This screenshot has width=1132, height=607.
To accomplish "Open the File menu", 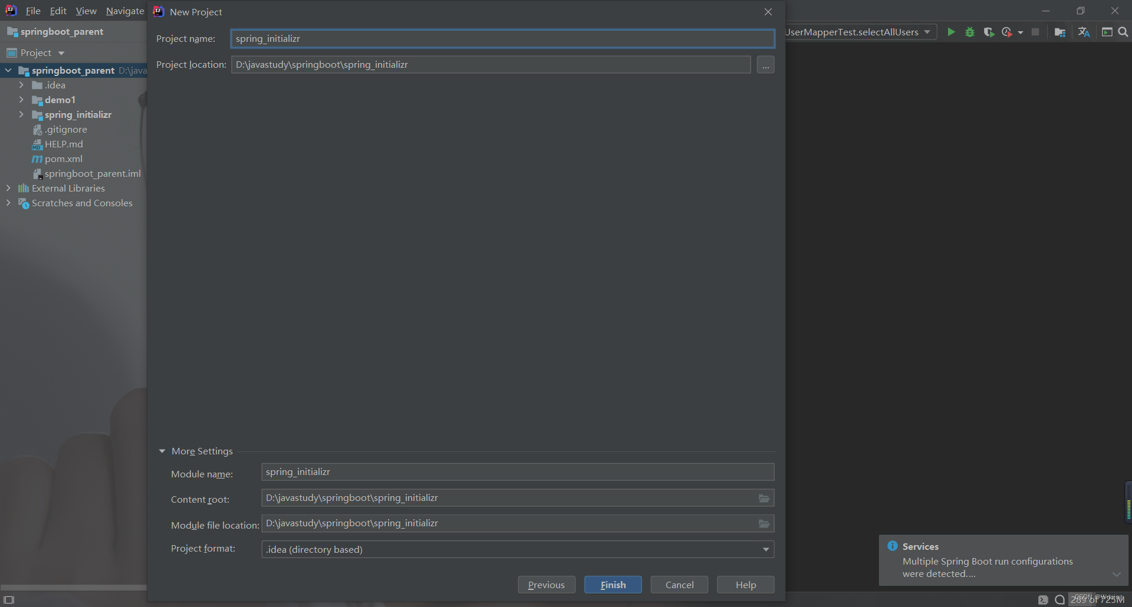I will (x=33, y=11).
